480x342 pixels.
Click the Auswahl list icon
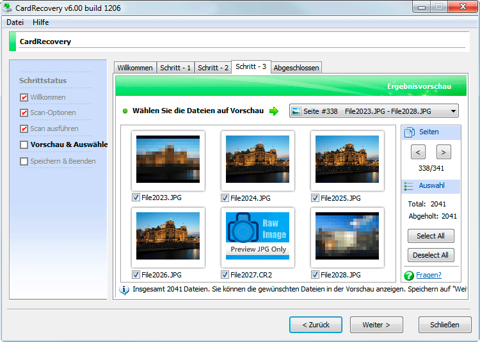click(409, 186)
